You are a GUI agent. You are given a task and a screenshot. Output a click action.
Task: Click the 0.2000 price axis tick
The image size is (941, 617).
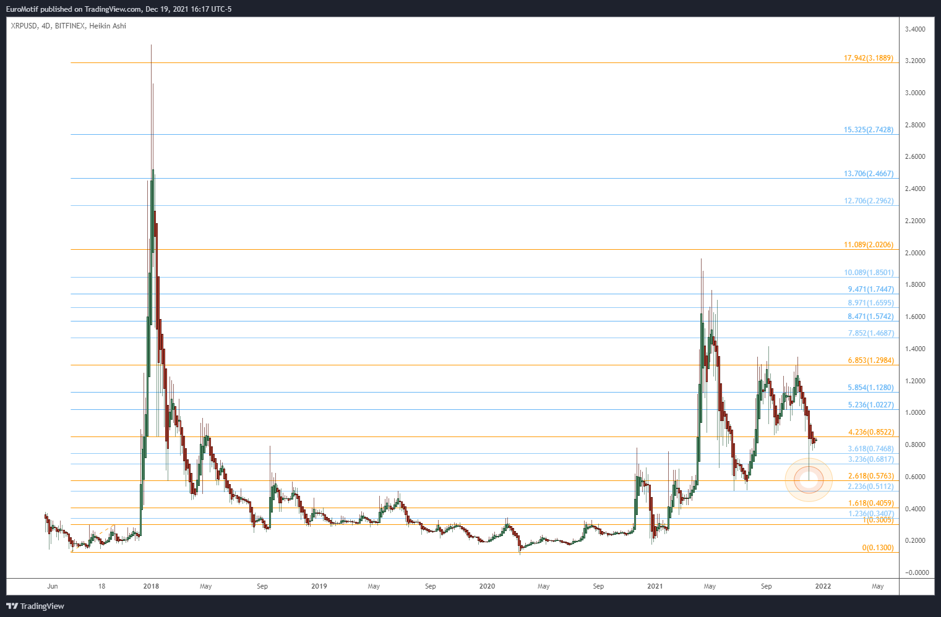click(x=915, y=540)
